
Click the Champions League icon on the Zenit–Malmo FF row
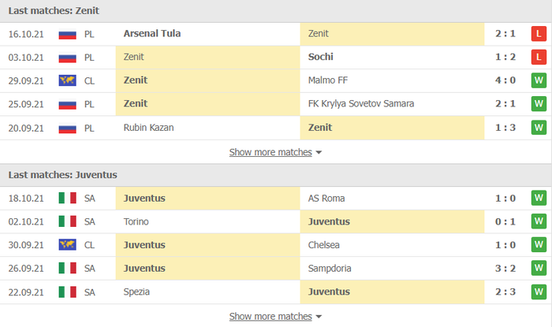tap(67, 81)
